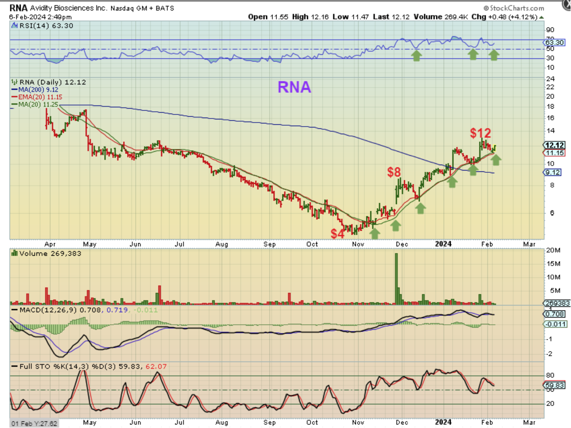
Task: Click the candlestick icon beside RNA (Daily)
Action: pyautogui.click(x=14, y=82)
